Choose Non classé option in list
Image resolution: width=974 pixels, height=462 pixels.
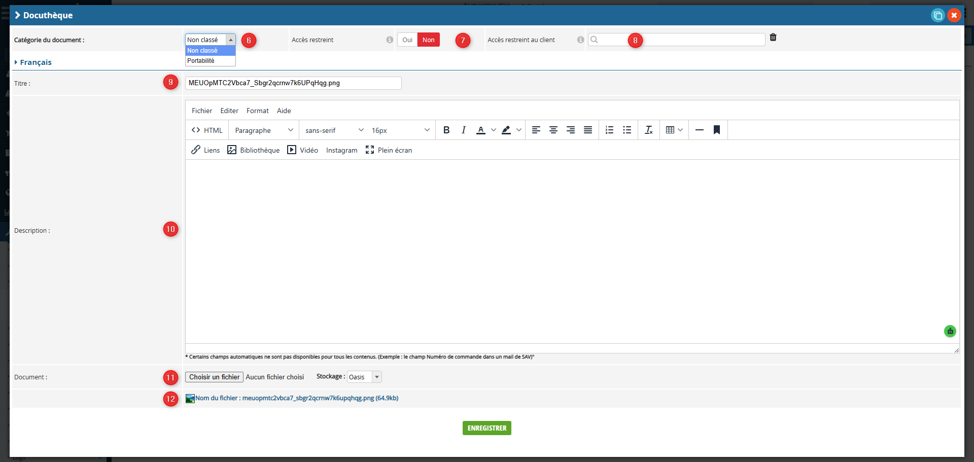click(x=211, y=51)
